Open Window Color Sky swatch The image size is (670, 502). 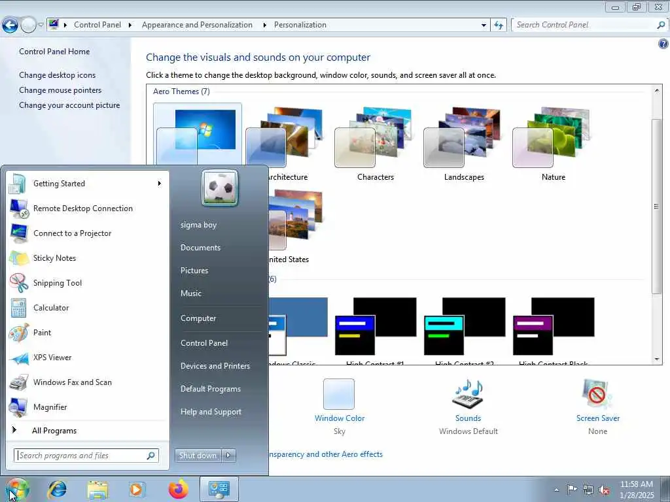(x=339, y=393)
